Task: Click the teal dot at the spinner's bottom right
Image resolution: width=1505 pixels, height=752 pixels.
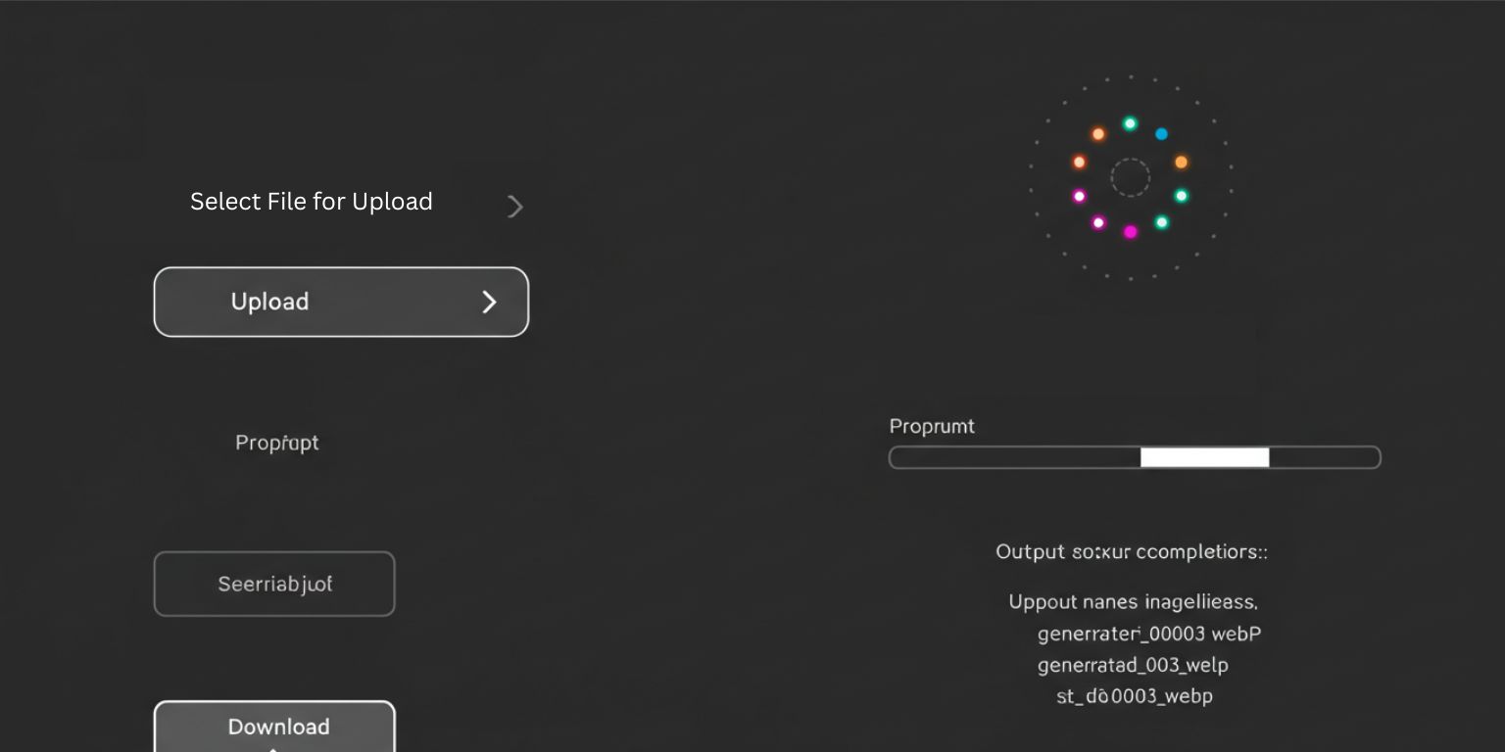Action: coord(1162,221)
